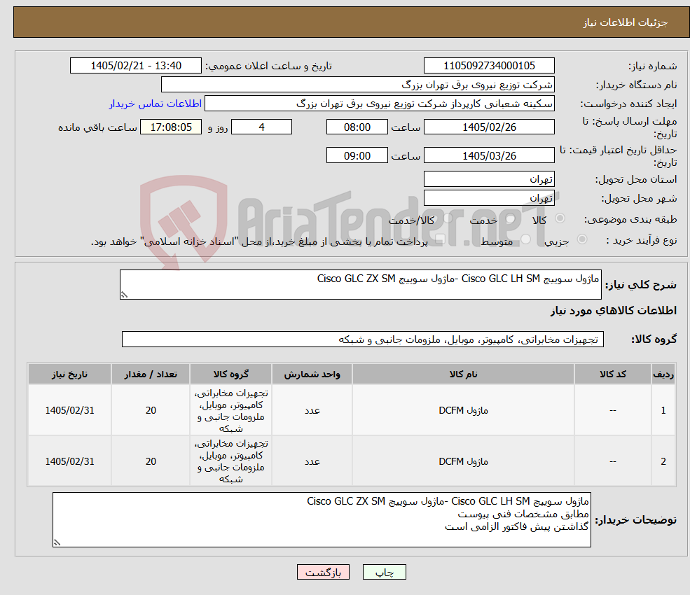Click the کد کالا column header

pos(612,374)
